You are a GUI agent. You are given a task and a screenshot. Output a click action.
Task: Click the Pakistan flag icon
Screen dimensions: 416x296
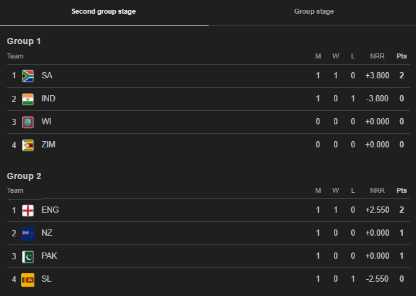(x=27, y=256)
